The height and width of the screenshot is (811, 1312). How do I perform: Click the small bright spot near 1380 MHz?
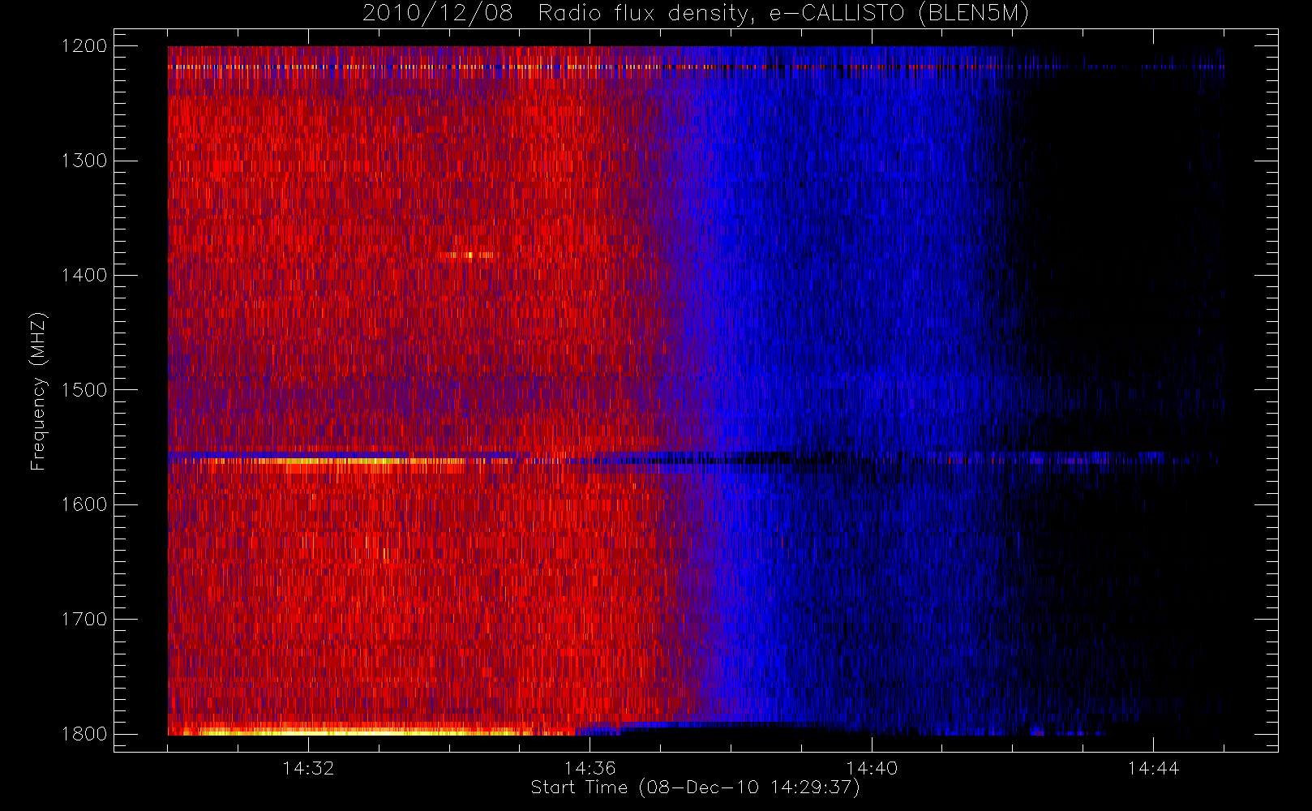click(x=469, y=255)
